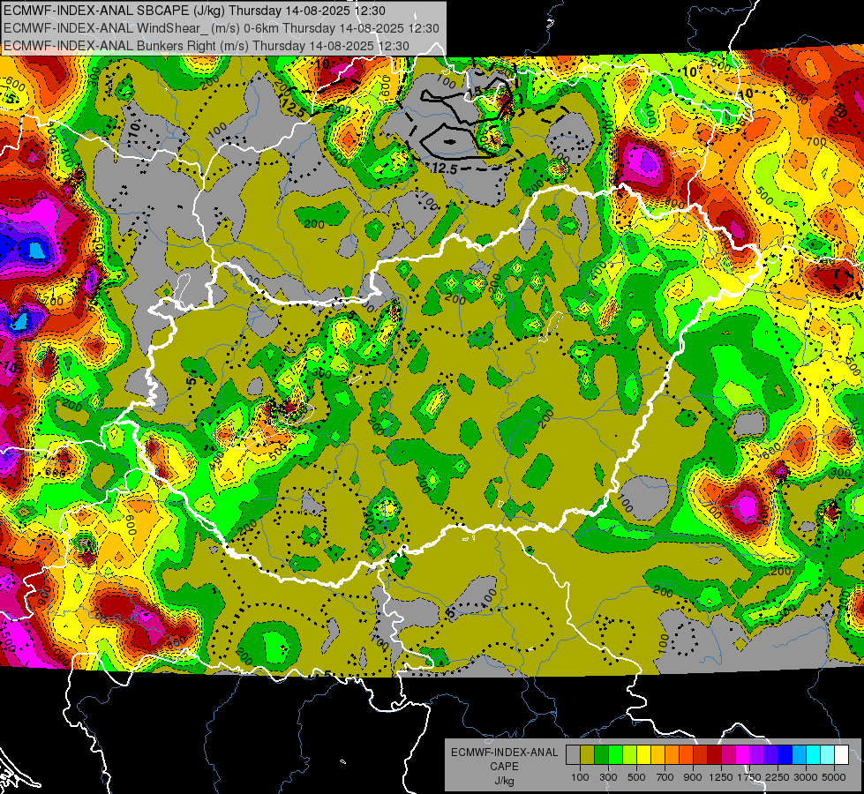Click the 900 label on legend scale
The height and width of the screenshot is (794, 864).
[x=693, y=777]
